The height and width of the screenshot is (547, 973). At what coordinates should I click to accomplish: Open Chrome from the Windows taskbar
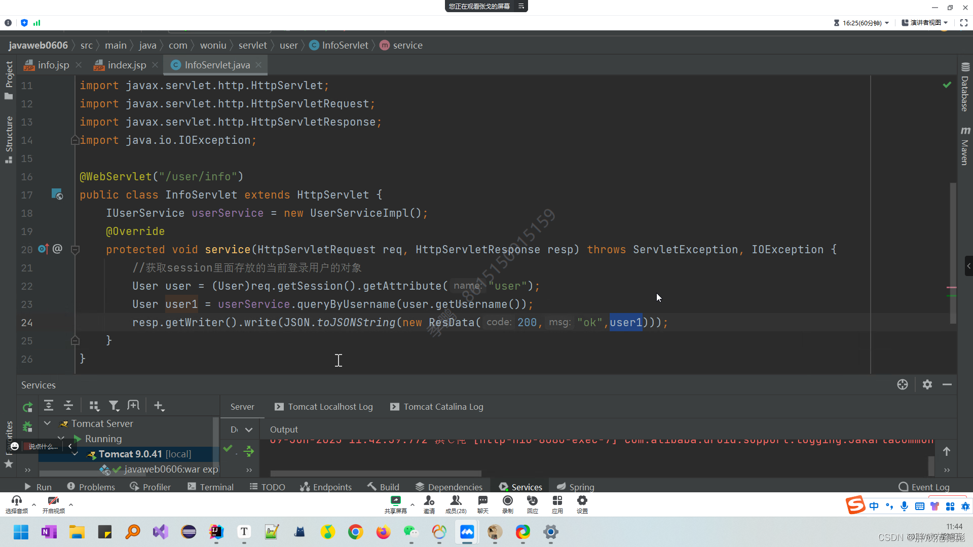(355, 532)
